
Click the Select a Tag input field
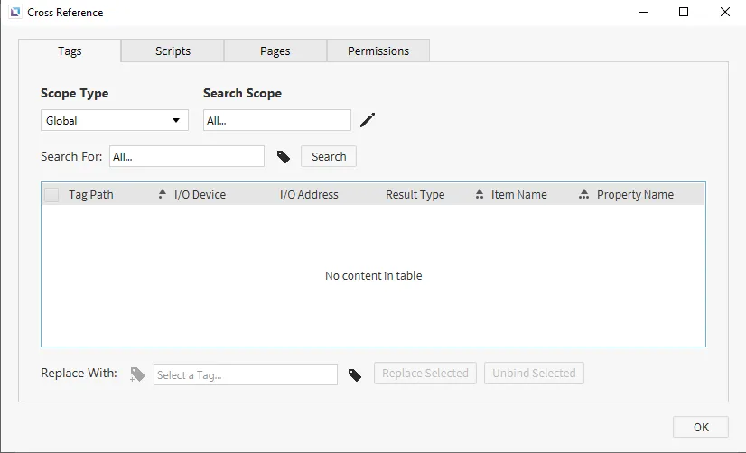click(x=245, y=374)
